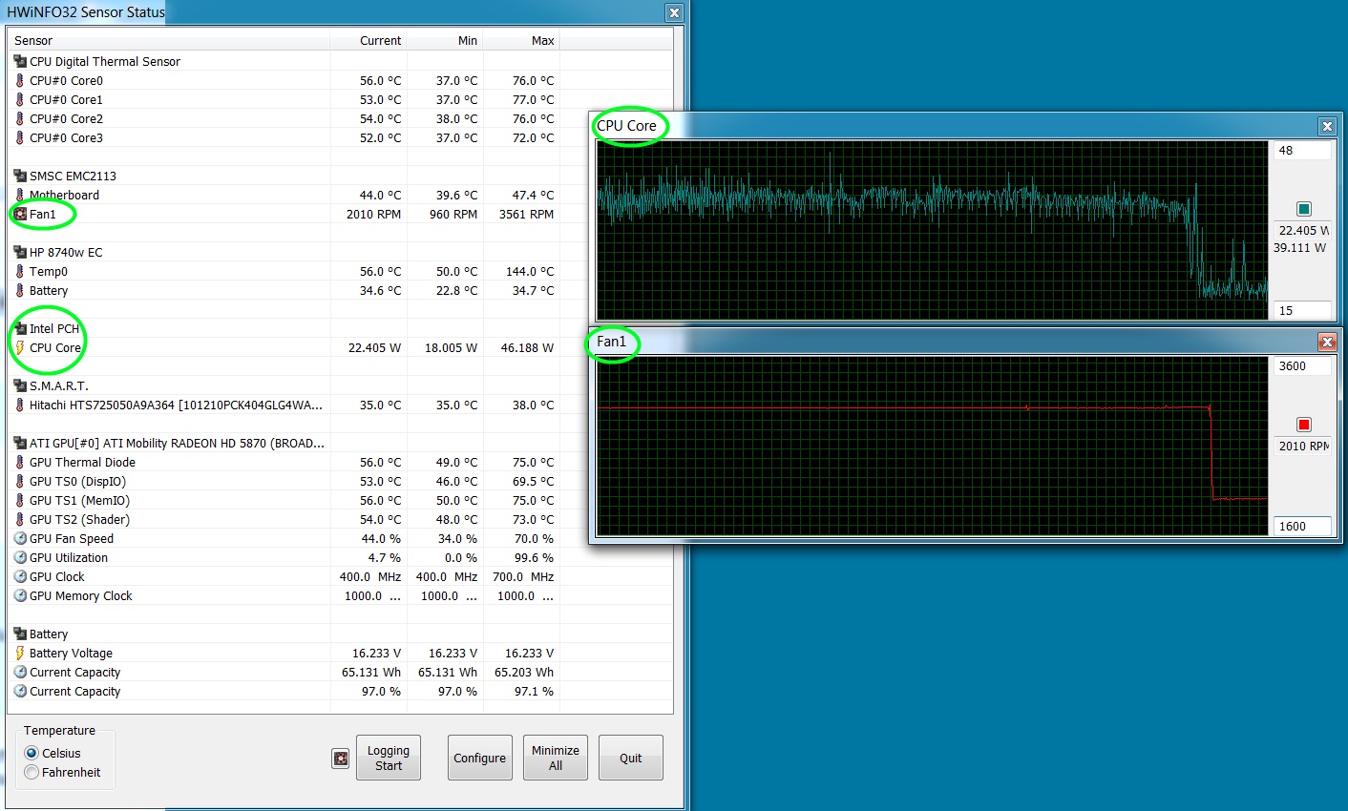Click the CPU Core power graph plot area
Screen dimensions: 1348x811
(x=933, y=230)
